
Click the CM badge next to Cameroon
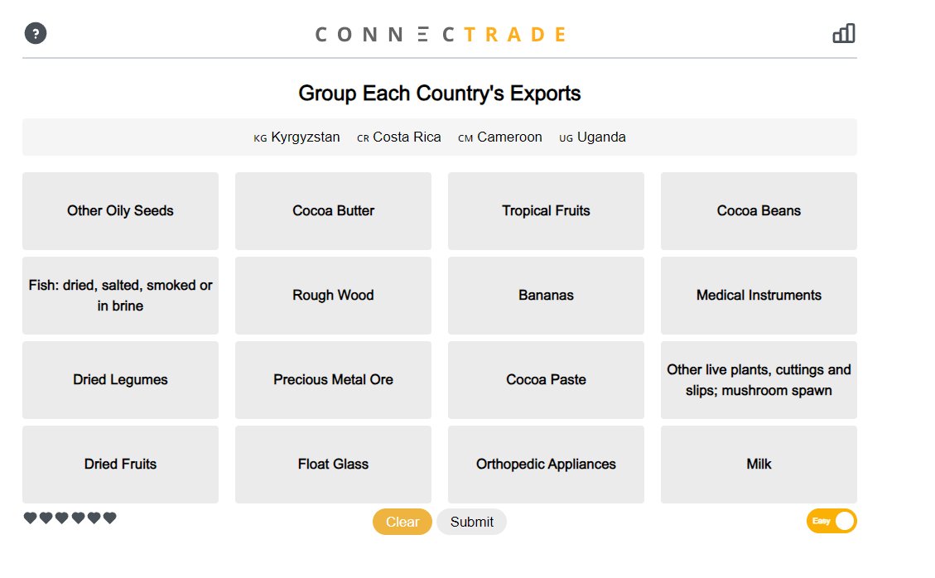(x=465, y=138)
